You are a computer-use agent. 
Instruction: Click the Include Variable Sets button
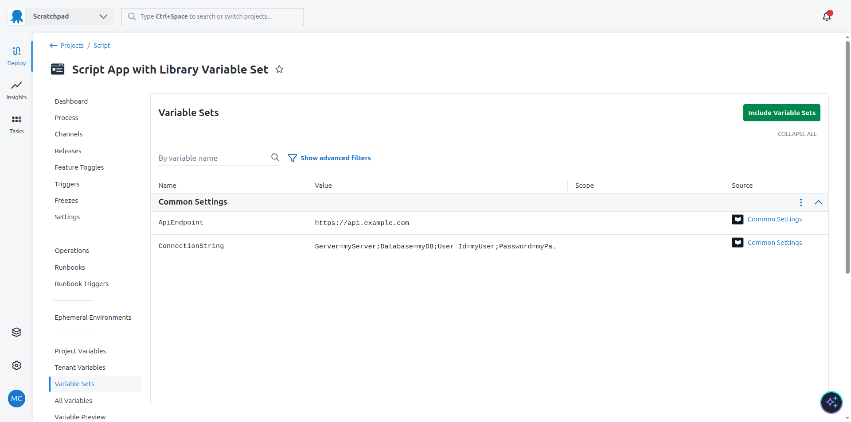[782, 112]
